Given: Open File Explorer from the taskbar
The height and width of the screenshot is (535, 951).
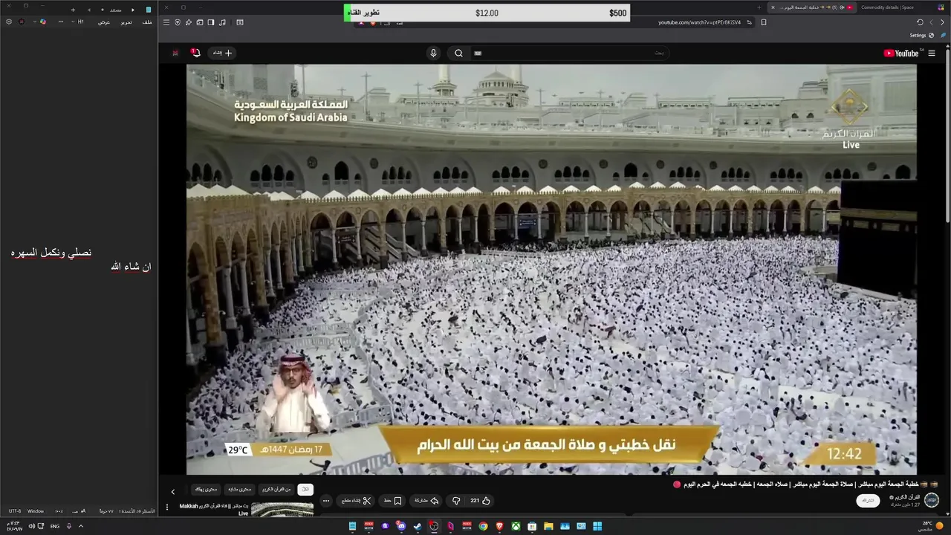Looking at the screenshot, I should pyautogui.click(x=548, y=526).
